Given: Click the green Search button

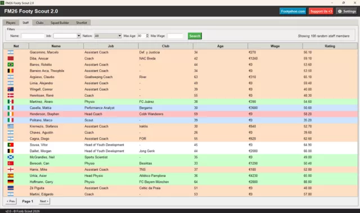Looking at the screenshot, I should [x=195, y=36].
